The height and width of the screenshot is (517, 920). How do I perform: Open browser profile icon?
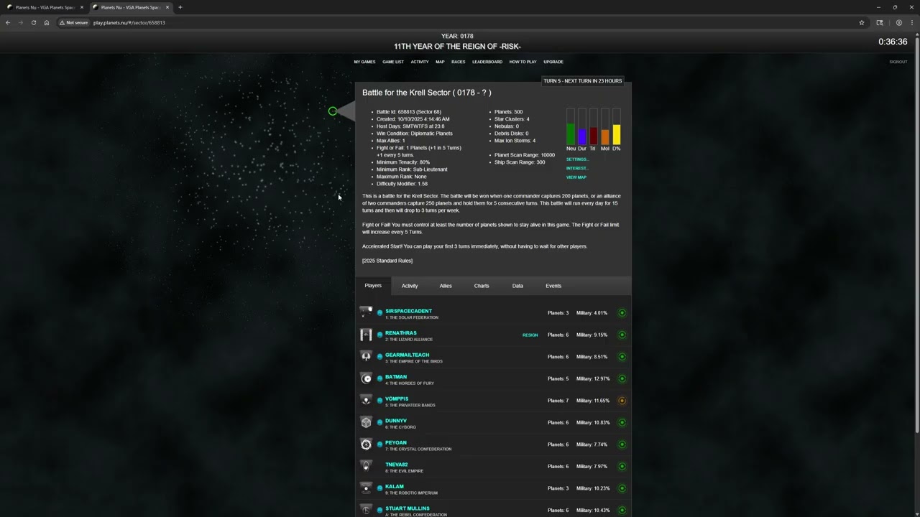[x=898, y=22]
